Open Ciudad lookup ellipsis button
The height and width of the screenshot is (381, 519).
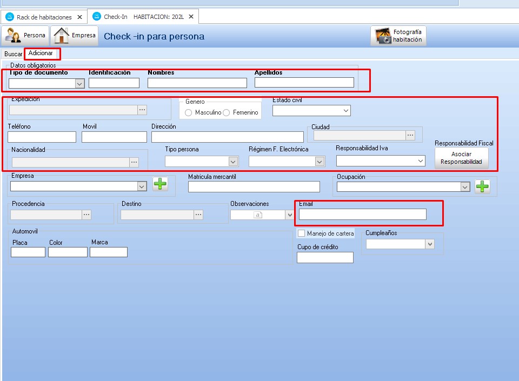tap(410, 135)
